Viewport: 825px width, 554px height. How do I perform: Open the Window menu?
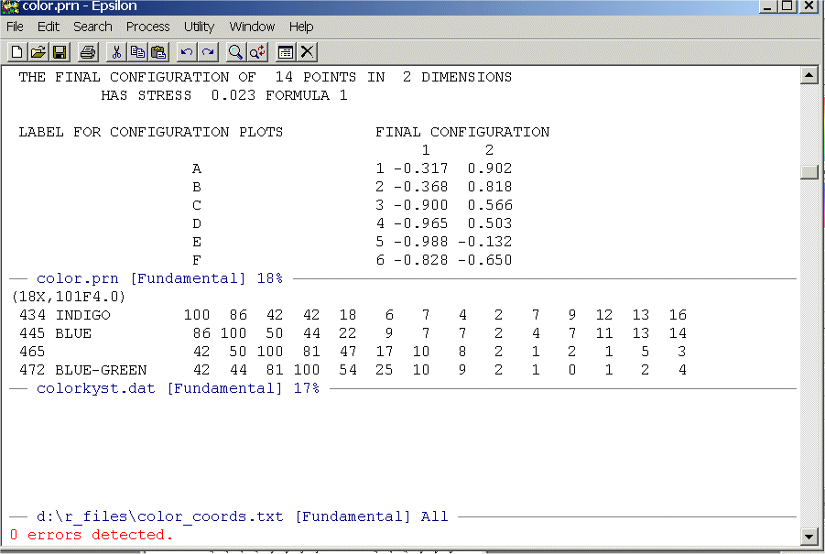[x=252, y=27]
